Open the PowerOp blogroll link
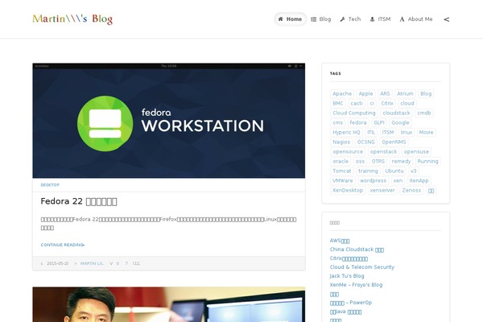The height and width of the screenshot is (322, 483). [x=351, y=303]
